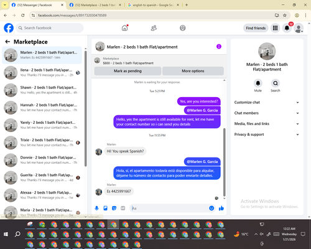Open the account profile avatar menu

(x=299, y=28)
